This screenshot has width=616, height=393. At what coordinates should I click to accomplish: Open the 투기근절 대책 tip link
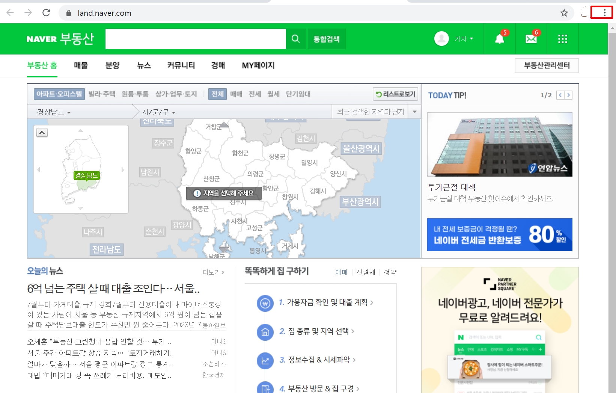[x=452, y=187]
